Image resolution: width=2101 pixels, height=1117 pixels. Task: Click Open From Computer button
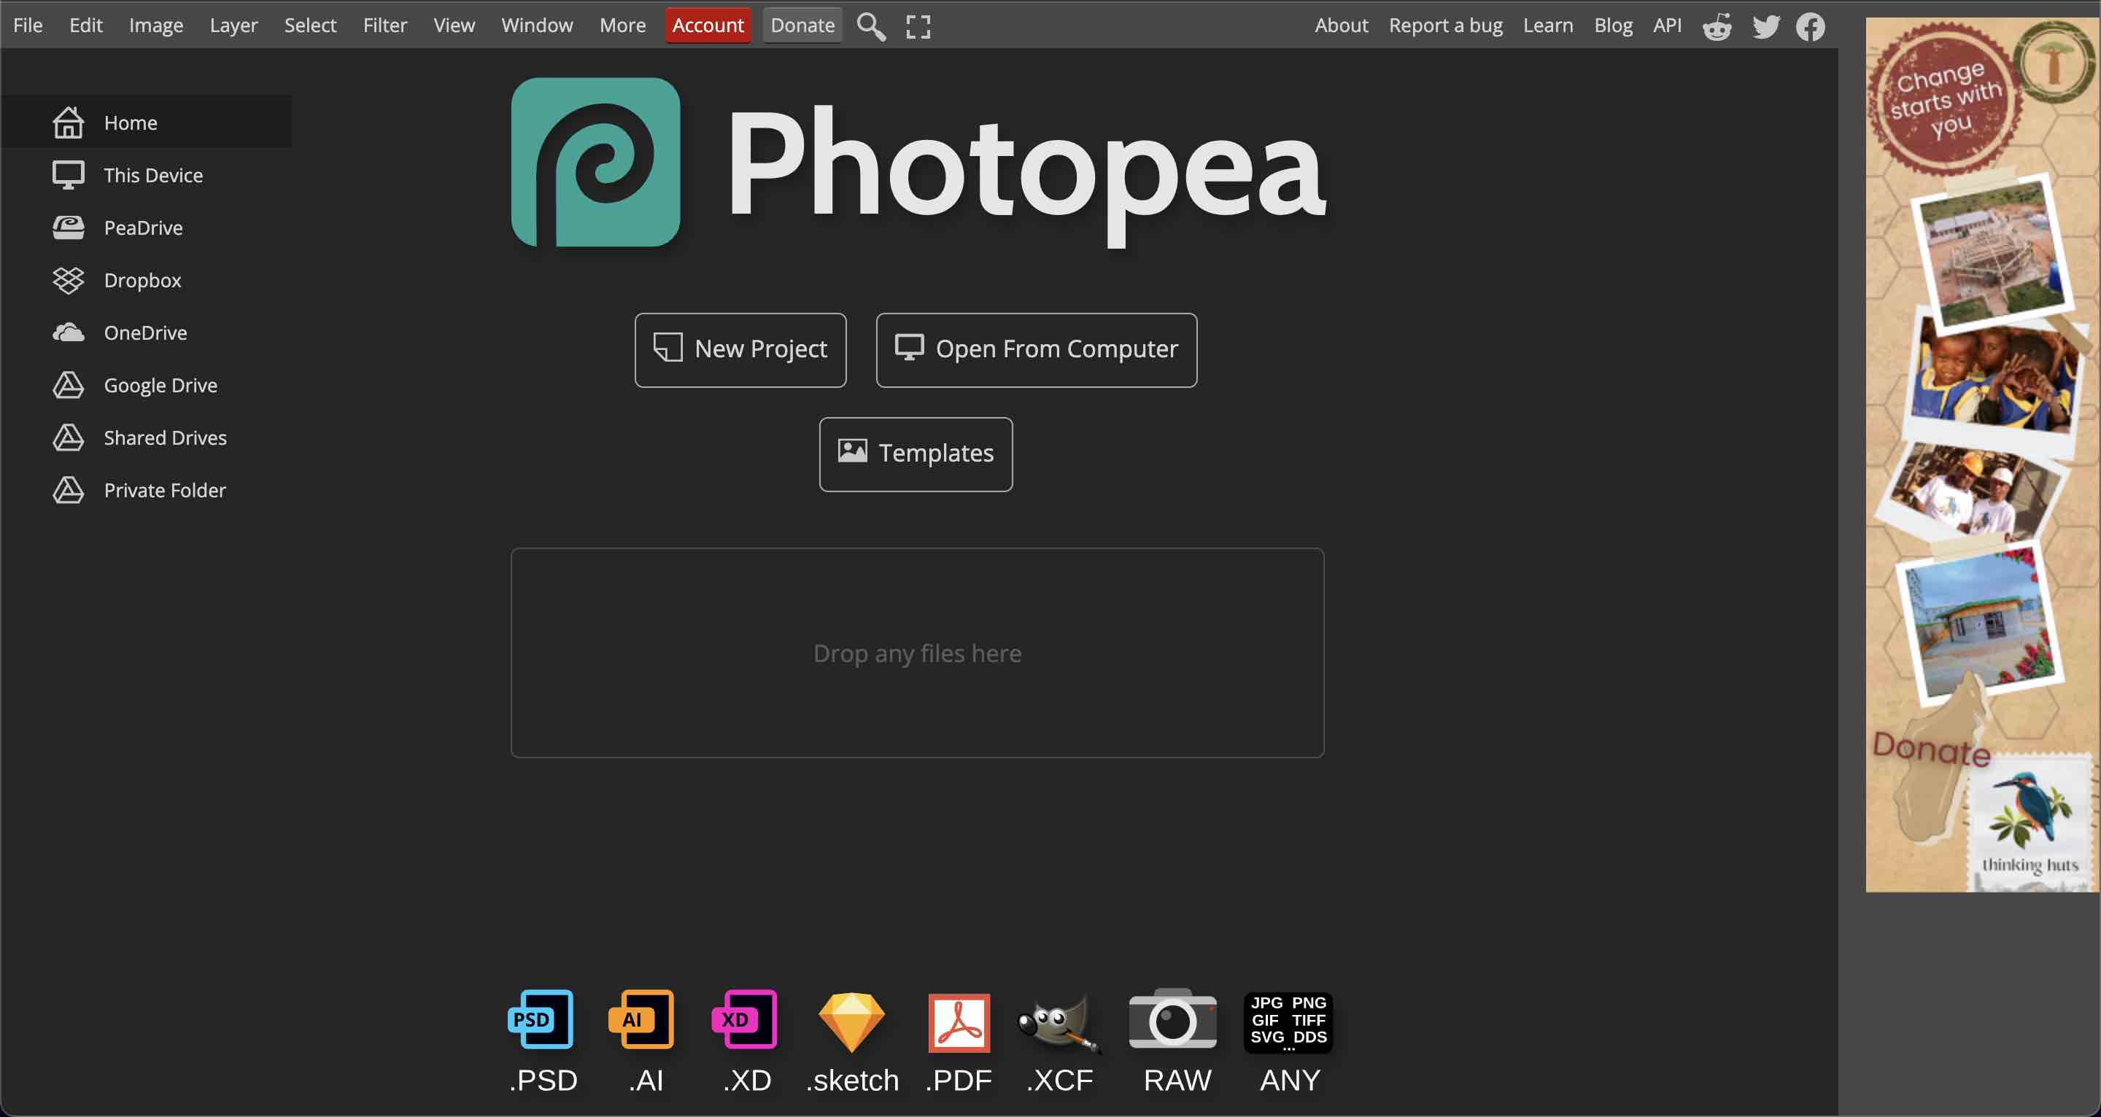[x=1036, y=350]
